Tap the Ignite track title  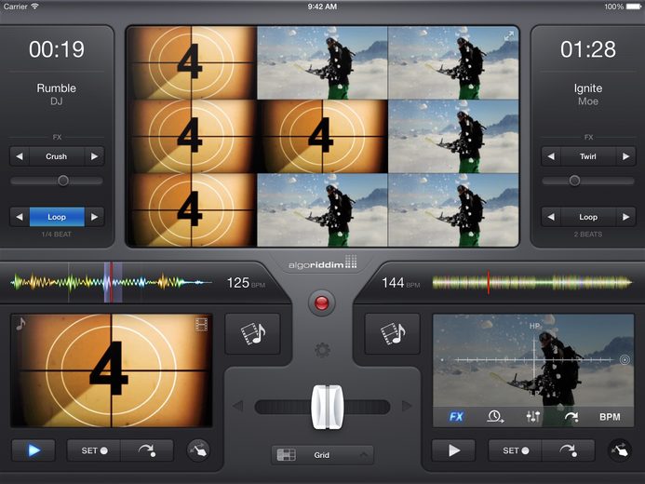(x=588, y=88)
